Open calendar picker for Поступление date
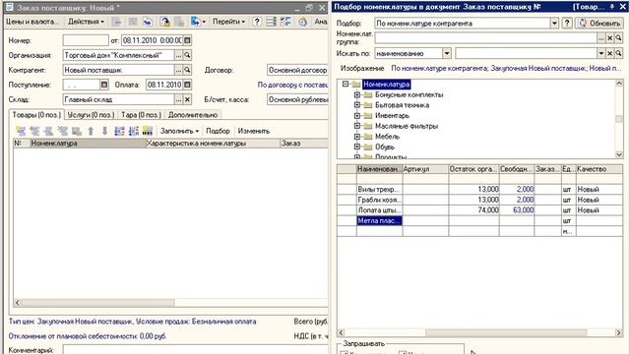 (x=104, y=85)
